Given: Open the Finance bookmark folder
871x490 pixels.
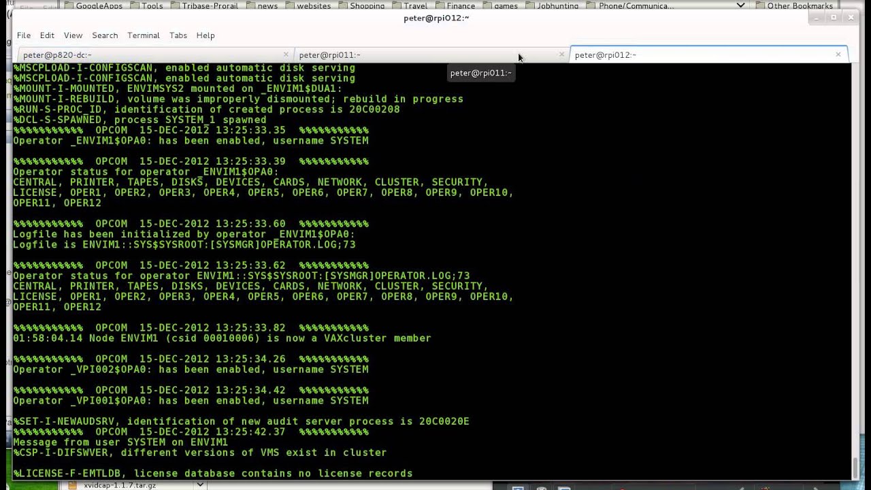Looking at the screenshot, I should coord(455,5).
